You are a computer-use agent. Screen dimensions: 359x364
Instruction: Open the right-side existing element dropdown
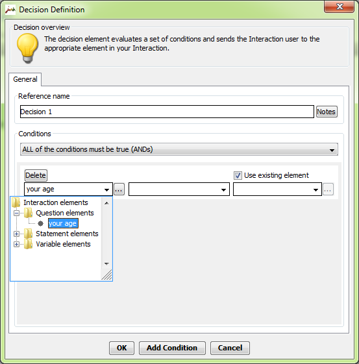pyautogui.click(x=277, y=189)
